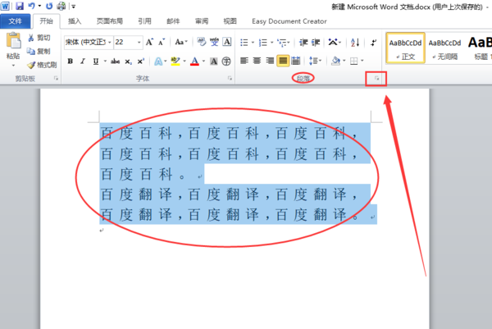
Task: Apply strikethrough formatting with abc icon
Action: (x=115, y=62)
